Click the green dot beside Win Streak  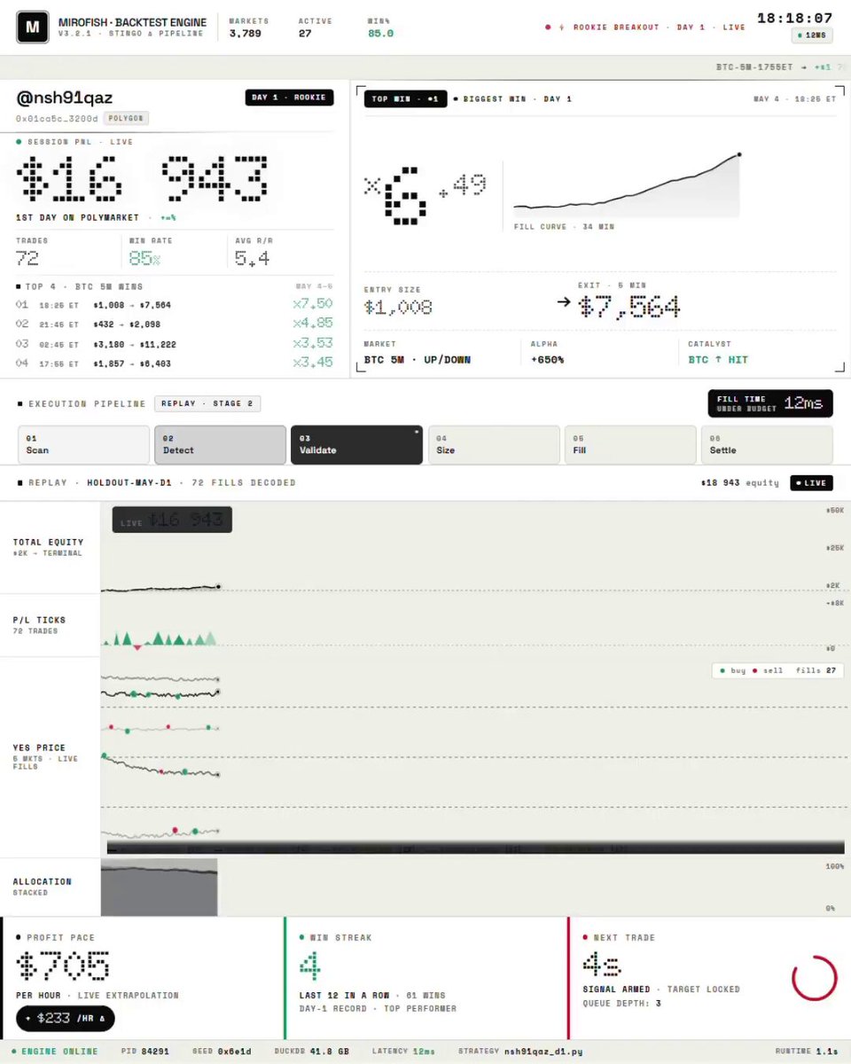coord(301,937)
